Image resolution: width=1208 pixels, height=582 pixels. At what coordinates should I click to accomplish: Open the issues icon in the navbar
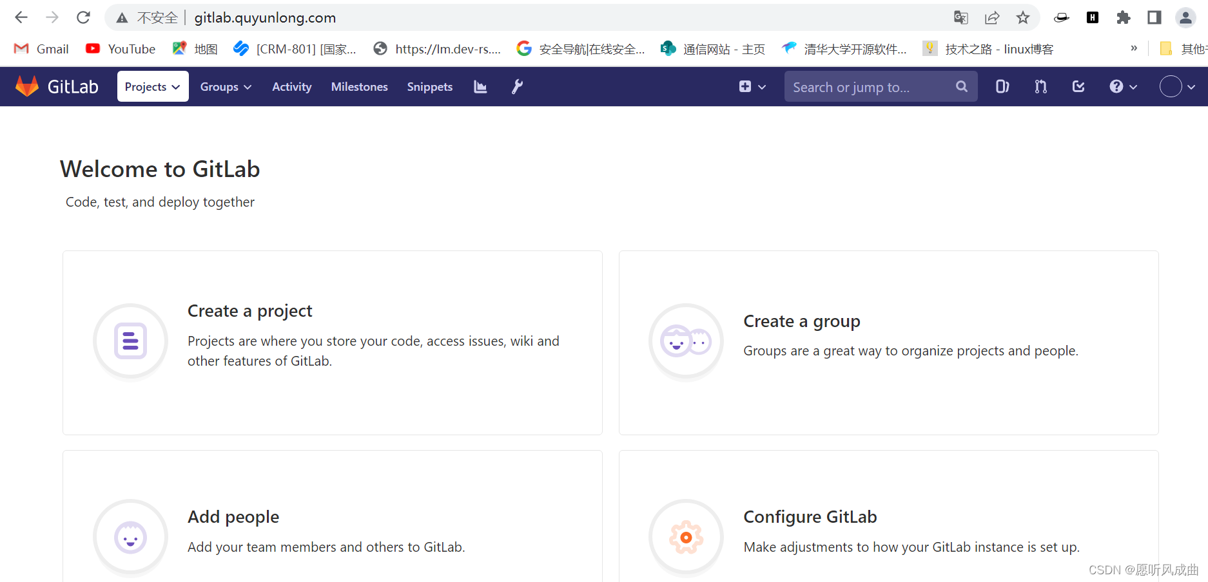[x=1001, y=86]
